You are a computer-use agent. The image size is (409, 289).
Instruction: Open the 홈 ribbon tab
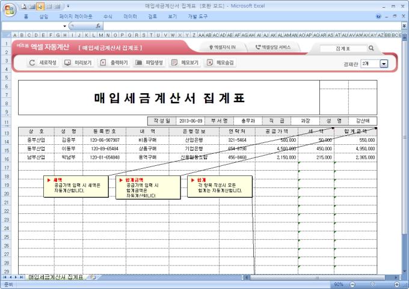[x=26, y=16]
